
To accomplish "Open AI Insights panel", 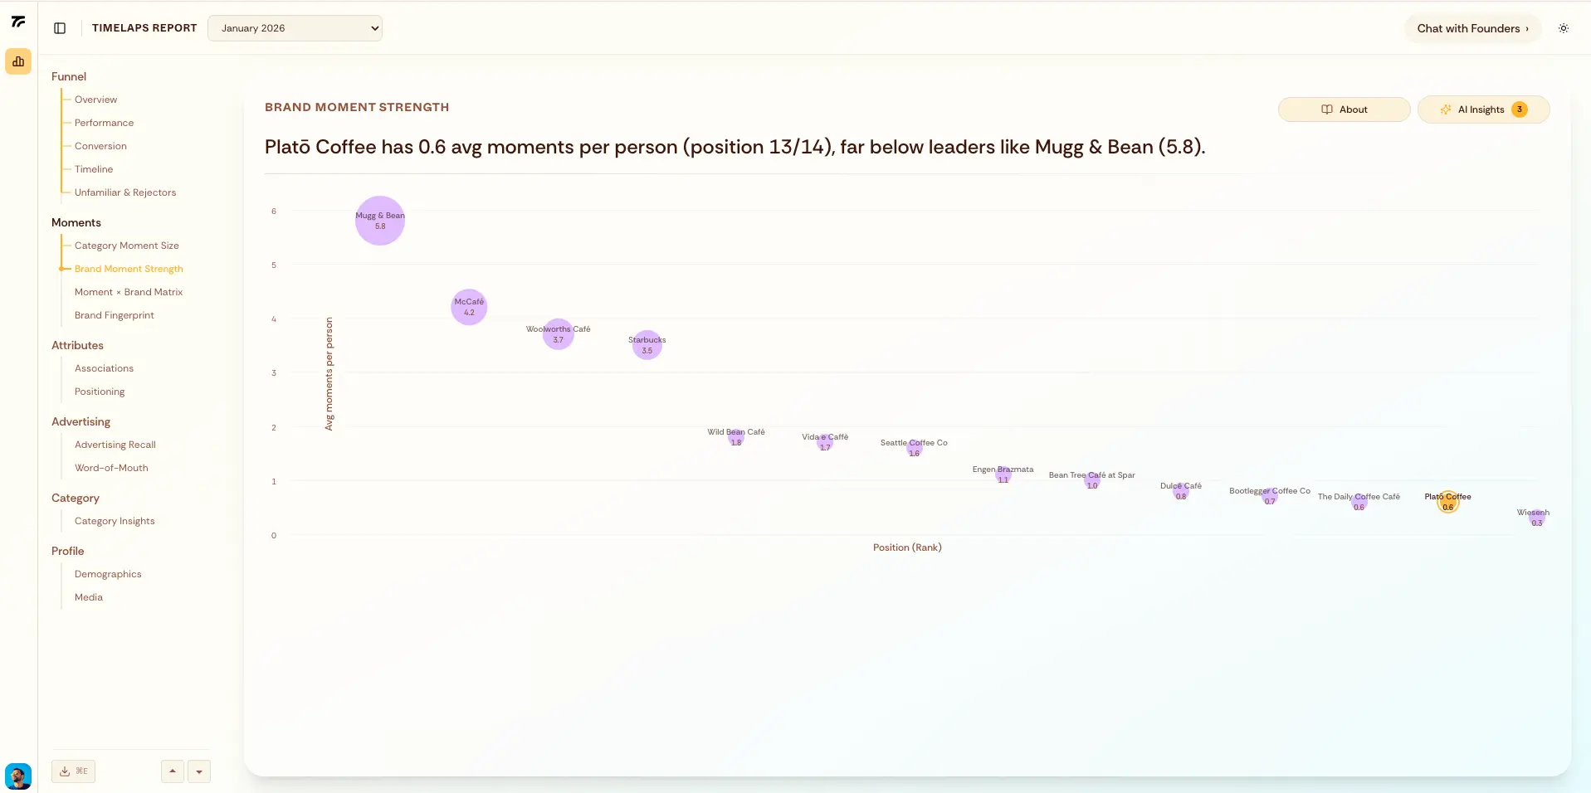I will [x=1483, y=109].
